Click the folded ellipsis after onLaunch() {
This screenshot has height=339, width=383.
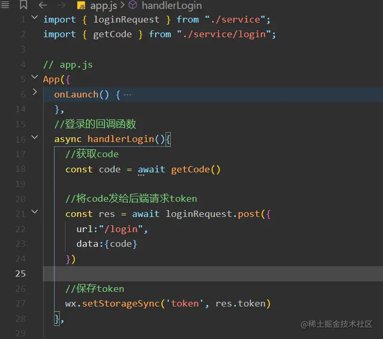point(127,95)
